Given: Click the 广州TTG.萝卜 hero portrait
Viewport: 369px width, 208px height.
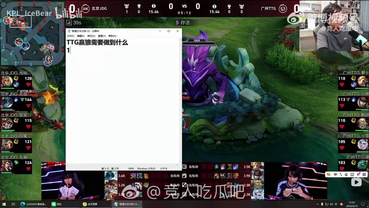Looking at the screenshot, I should click(362, 81).
